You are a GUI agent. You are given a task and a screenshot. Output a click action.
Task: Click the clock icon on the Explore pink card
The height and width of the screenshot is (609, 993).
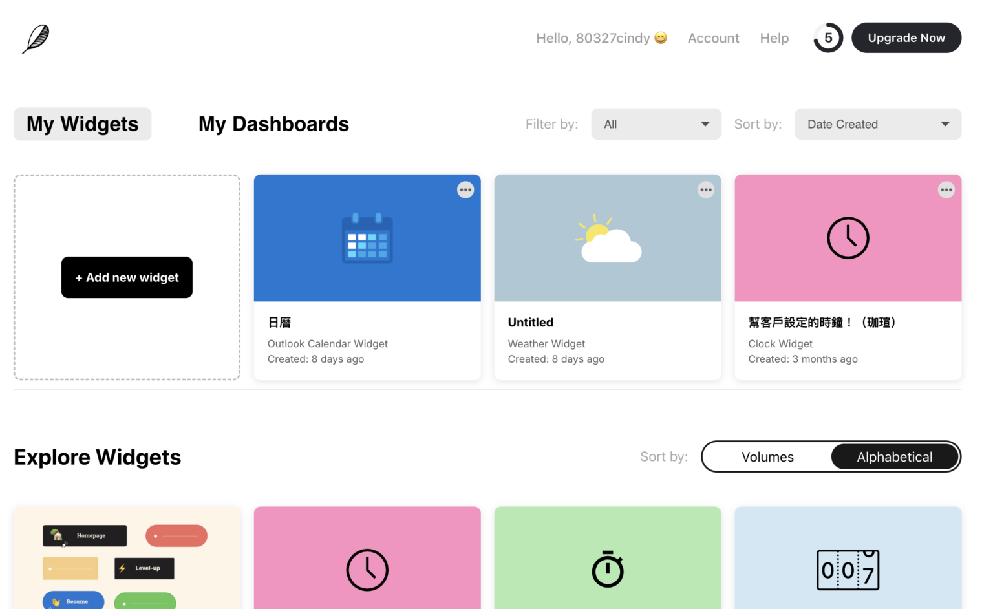[x=367, y=570]
